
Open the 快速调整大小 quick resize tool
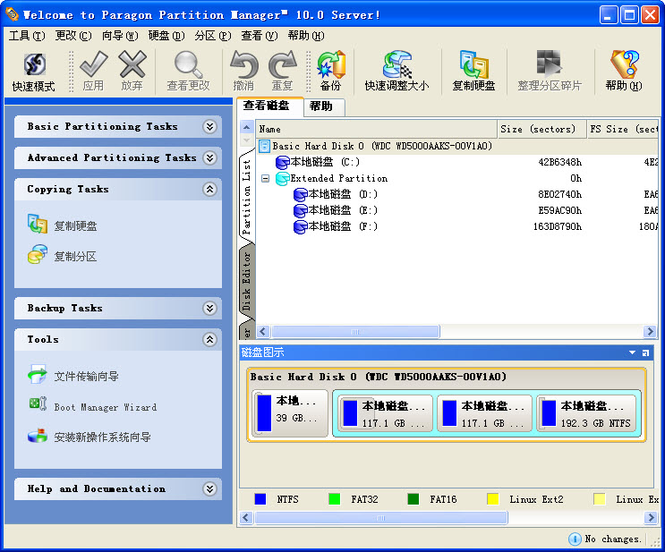pos(396,72)
